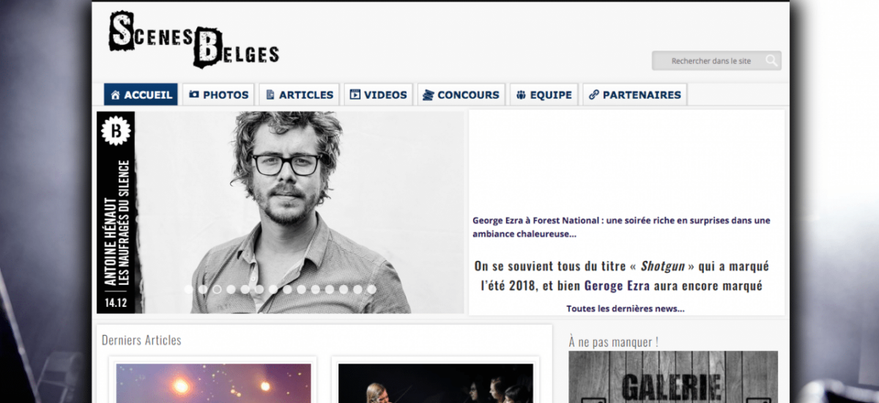Image resolution: width=879 pixels, height=403 pixels.
Task: Click the Rechercher dans le site field
Action: click(x=716, y=61)
